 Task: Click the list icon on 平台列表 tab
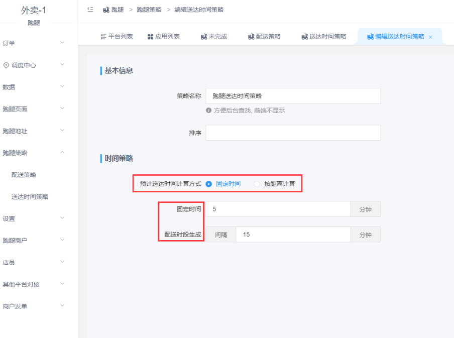click(103, 37)
